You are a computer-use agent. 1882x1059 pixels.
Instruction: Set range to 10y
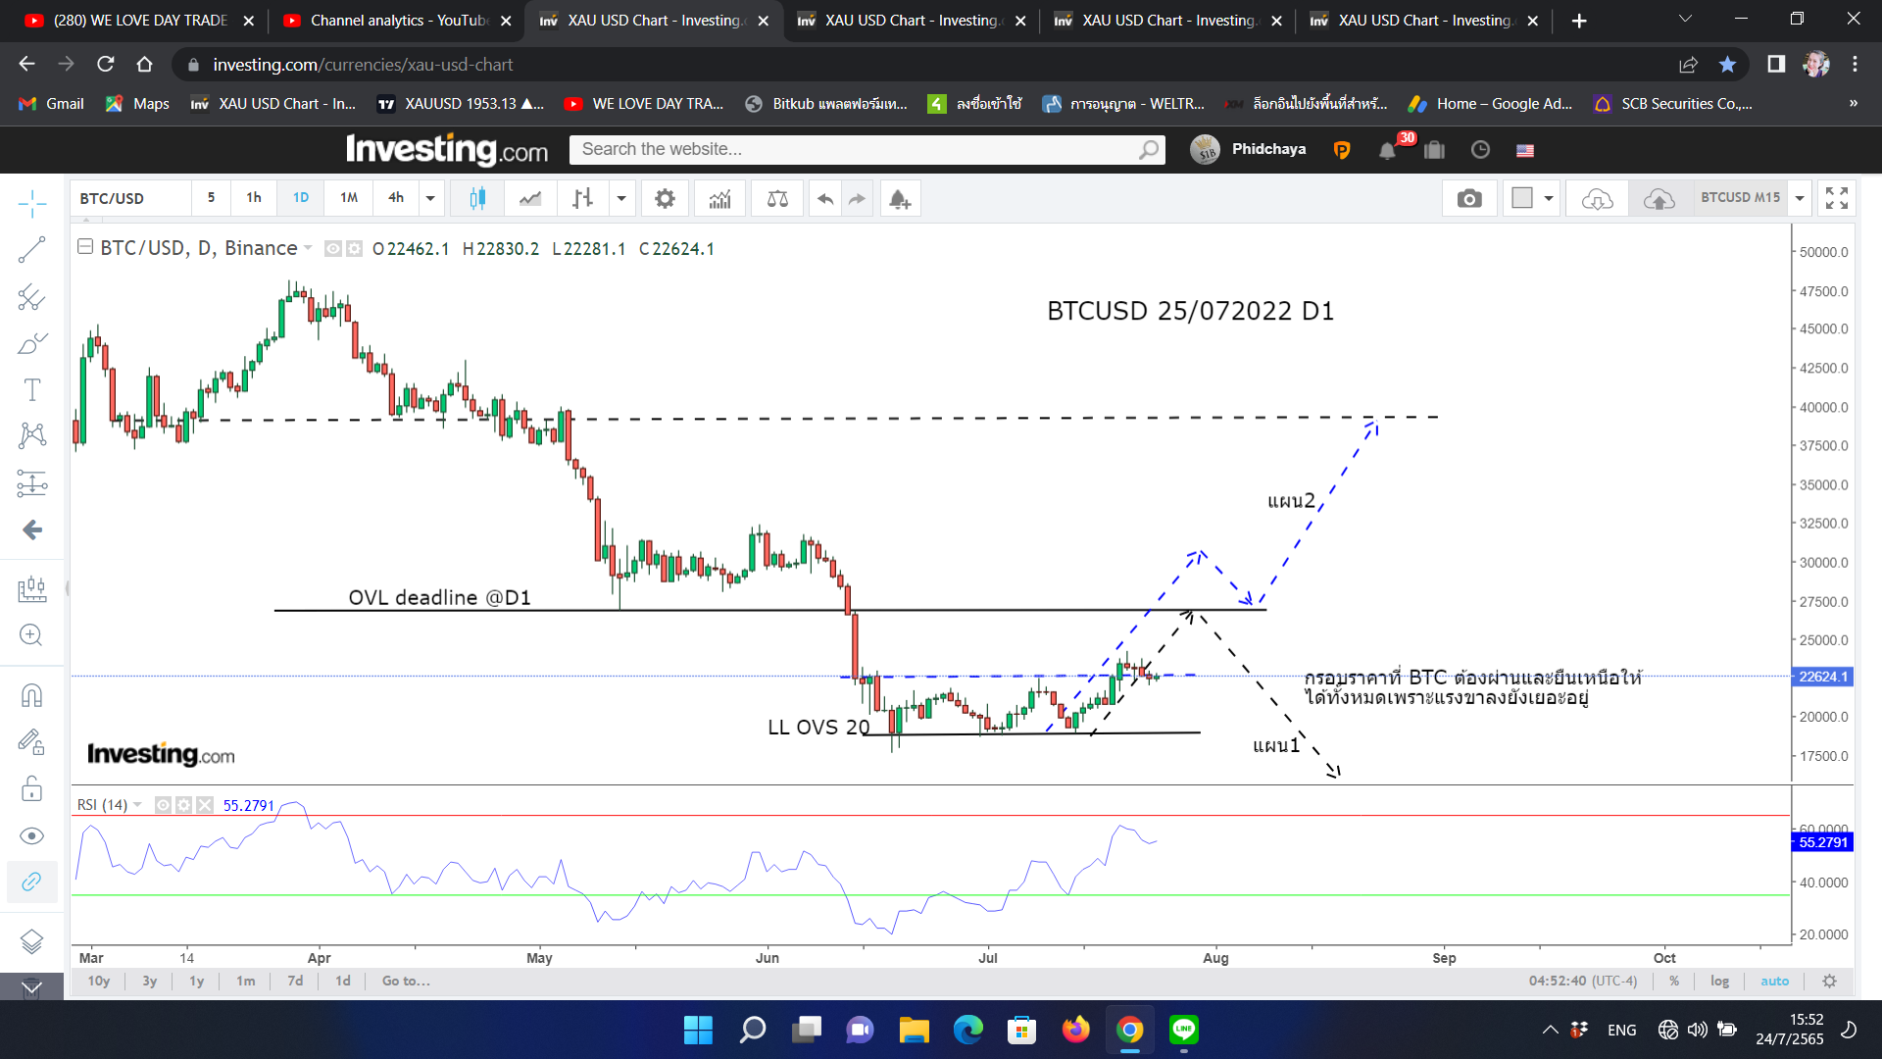99,981
